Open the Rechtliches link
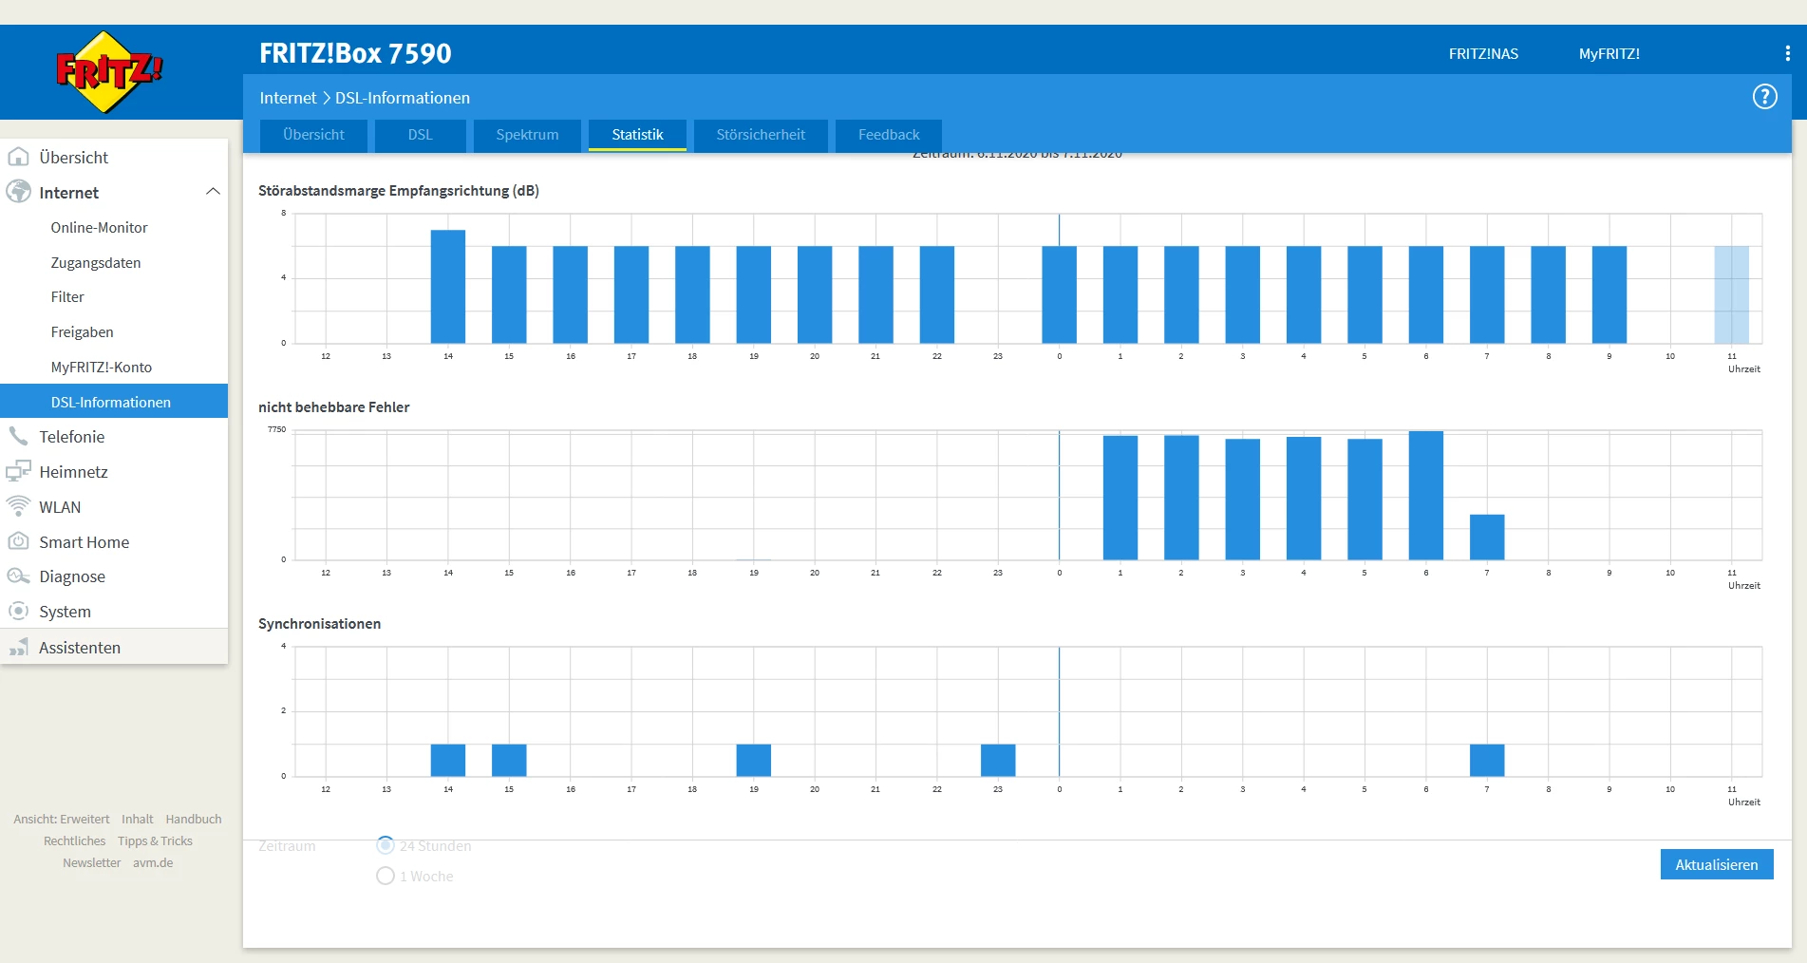The height and width of the screenshot is (963, 1807). pyautogui.click(x=75, y=840)
